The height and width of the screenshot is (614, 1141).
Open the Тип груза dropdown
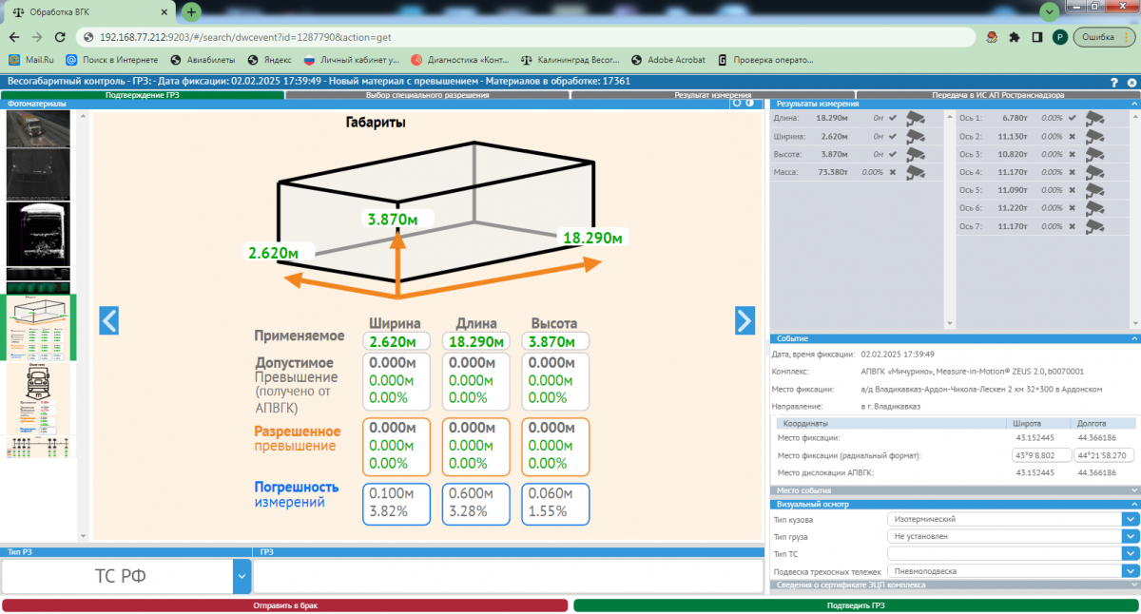[1130, 536]
